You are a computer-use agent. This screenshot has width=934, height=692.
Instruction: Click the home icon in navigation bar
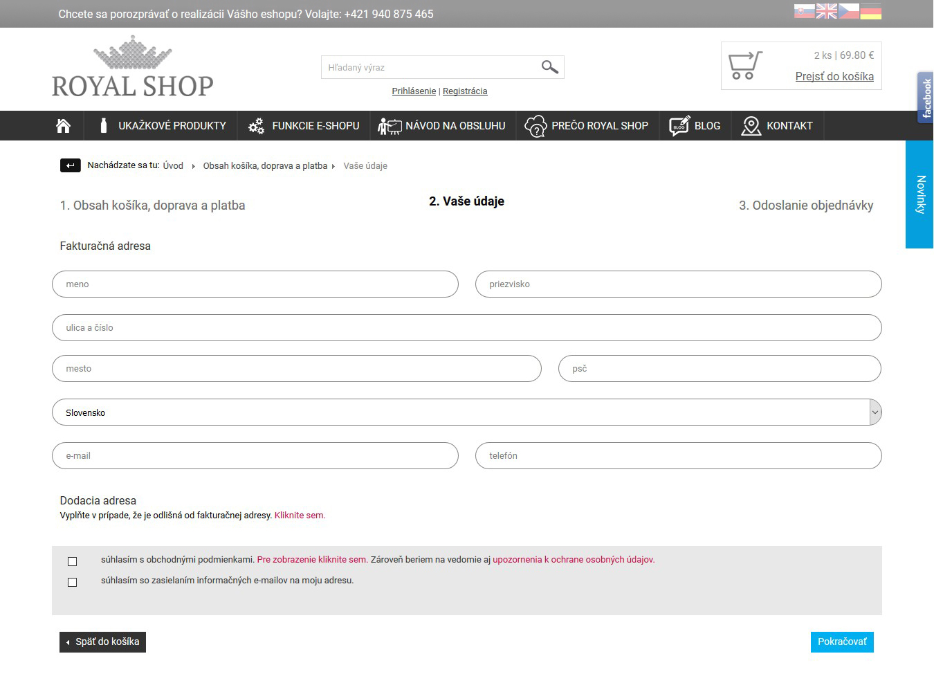pyautogui.click(x=63, y=126)
